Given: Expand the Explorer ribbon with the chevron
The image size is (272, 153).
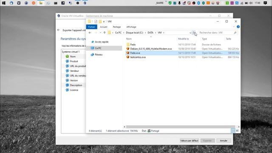Looking at the screenshot, I should (234, 27).
